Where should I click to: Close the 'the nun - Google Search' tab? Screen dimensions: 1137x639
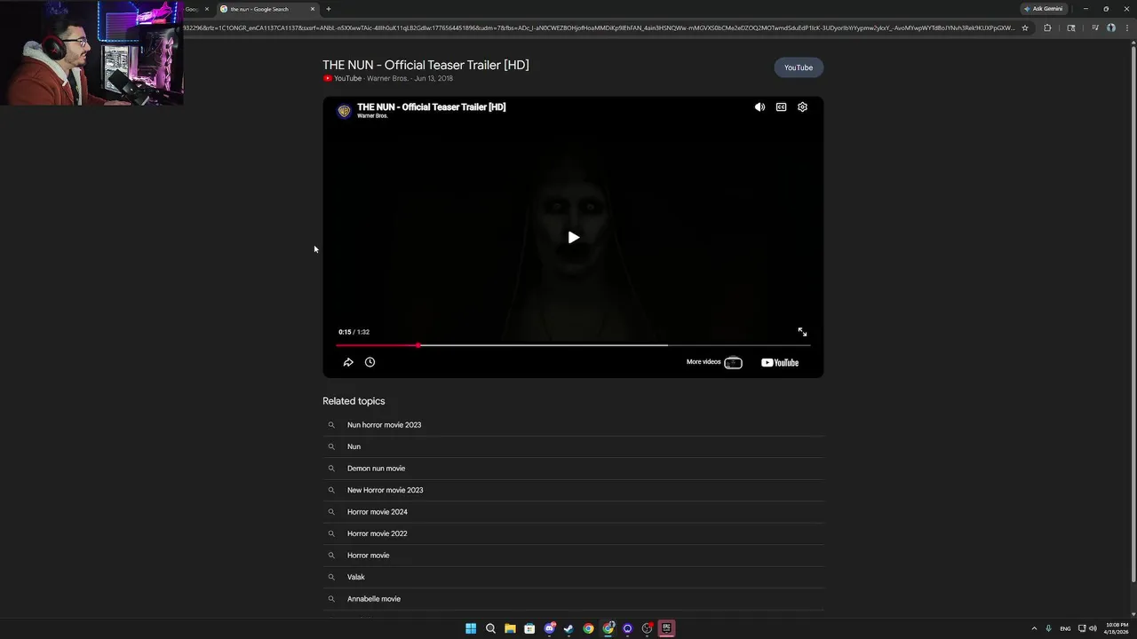click(313, 9)
